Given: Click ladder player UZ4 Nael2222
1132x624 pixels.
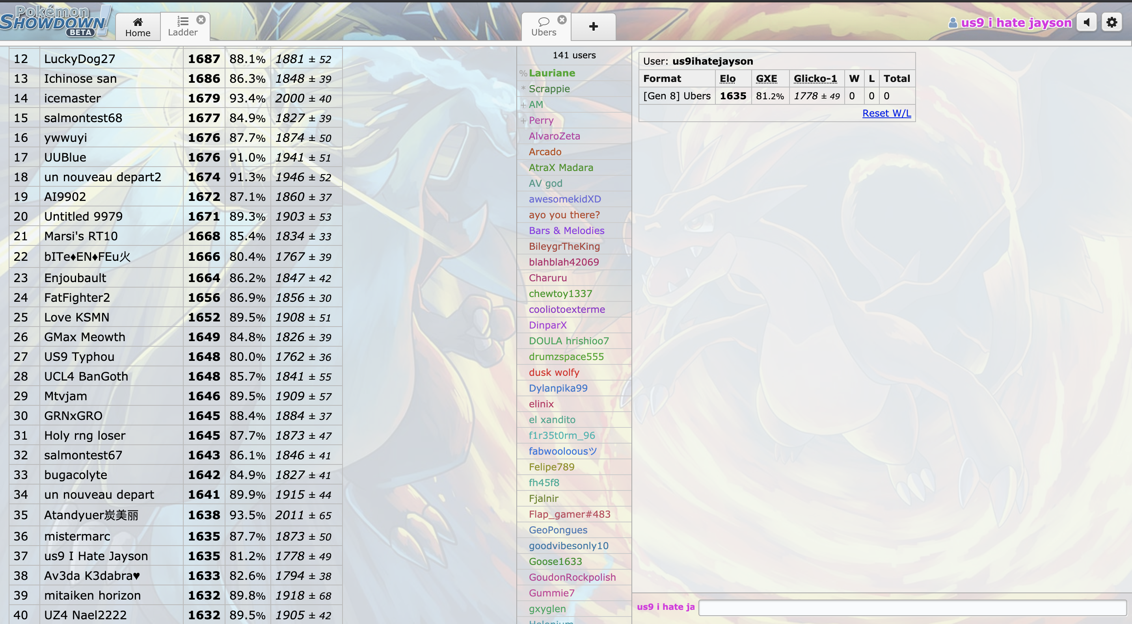Looking at the screenshot, I should click(x=85, y=615).
